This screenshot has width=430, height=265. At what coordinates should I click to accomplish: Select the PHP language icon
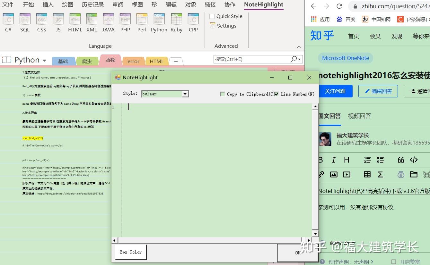point(125,23)
